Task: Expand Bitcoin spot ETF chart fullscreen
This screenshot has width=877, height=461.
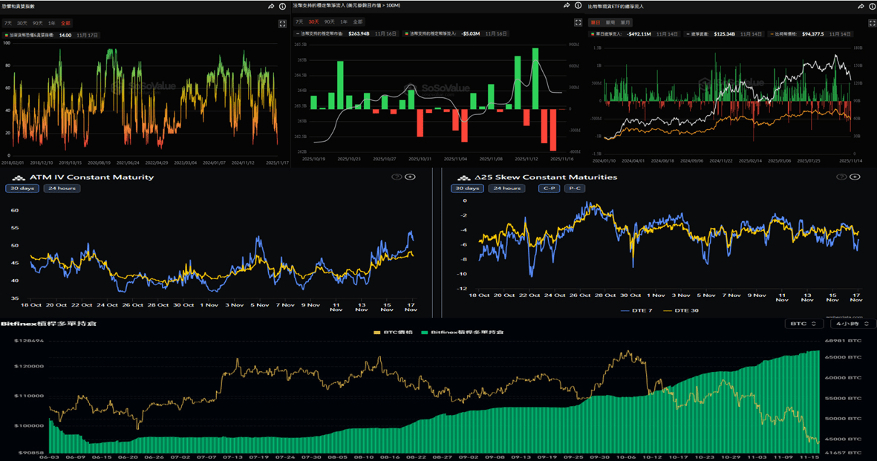Action: point(872,23)
